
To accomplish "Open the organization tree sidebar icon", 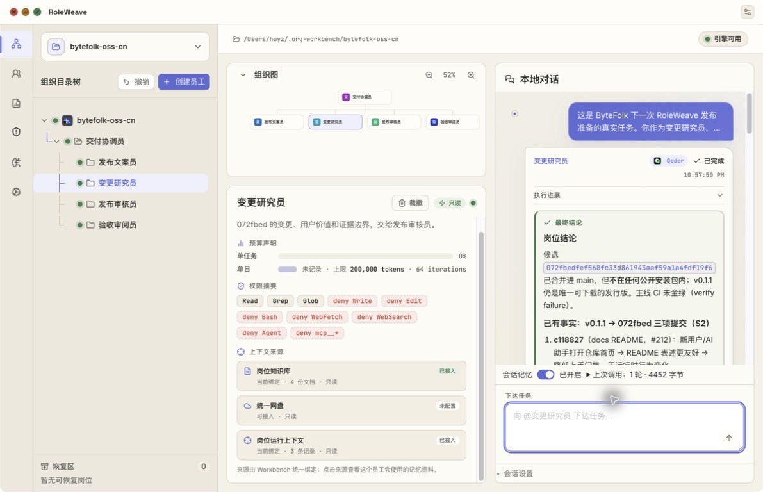I will click(x=16, y=44).
